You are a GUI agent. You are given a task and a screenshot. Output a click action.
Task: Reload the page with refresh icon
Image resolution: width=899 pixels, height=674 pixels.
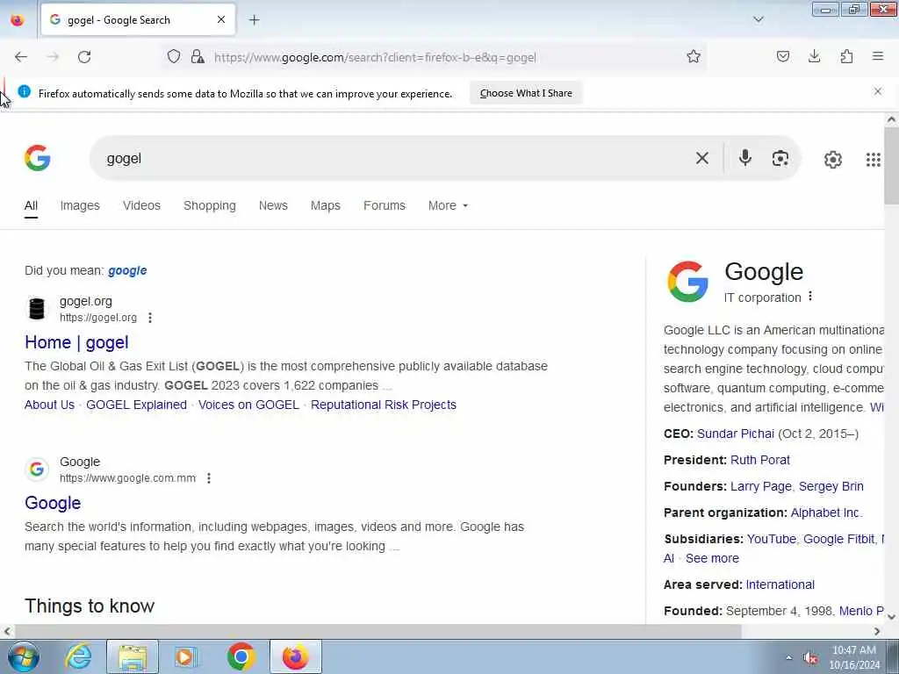84,57
